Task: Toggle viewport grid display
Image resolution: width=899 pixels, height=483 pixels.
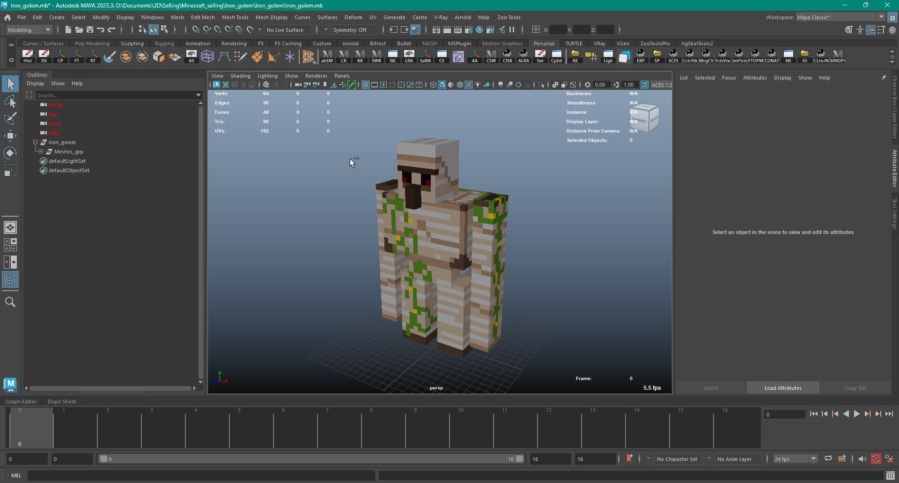Action: click(365, 85)
